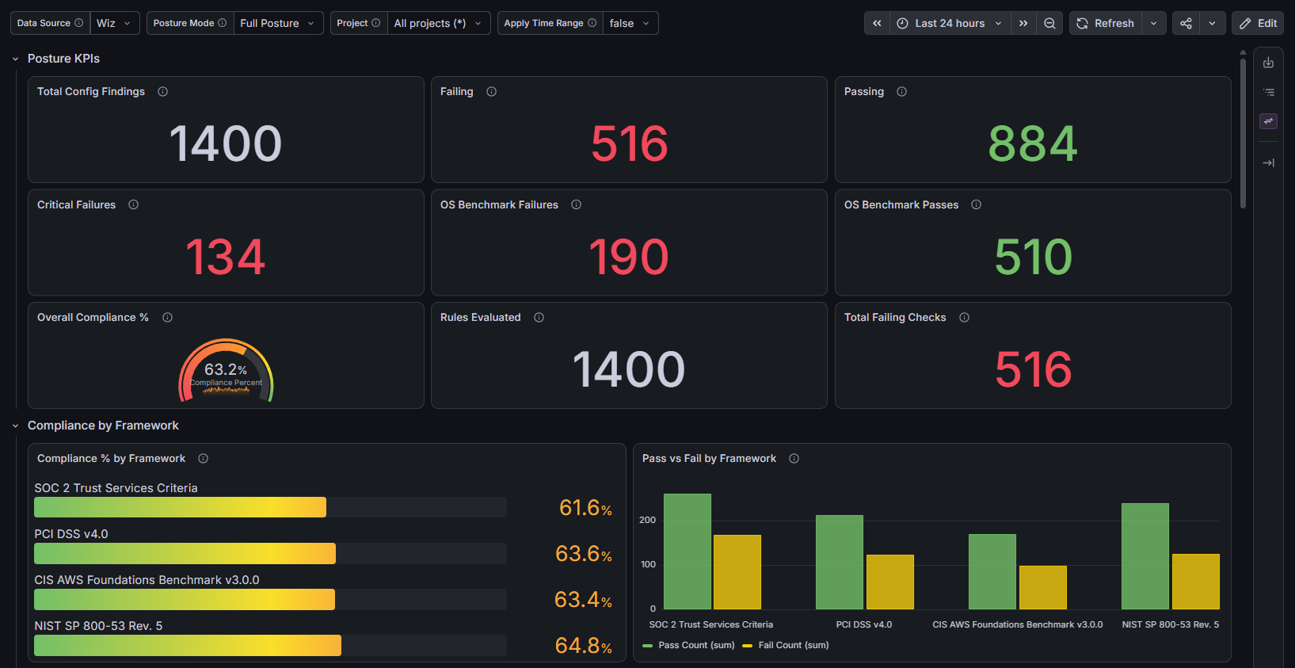This screenshot has width=1295, height=668.
Task: Click OS Benchmark Failures info icon
Action: tap(576, 204)
